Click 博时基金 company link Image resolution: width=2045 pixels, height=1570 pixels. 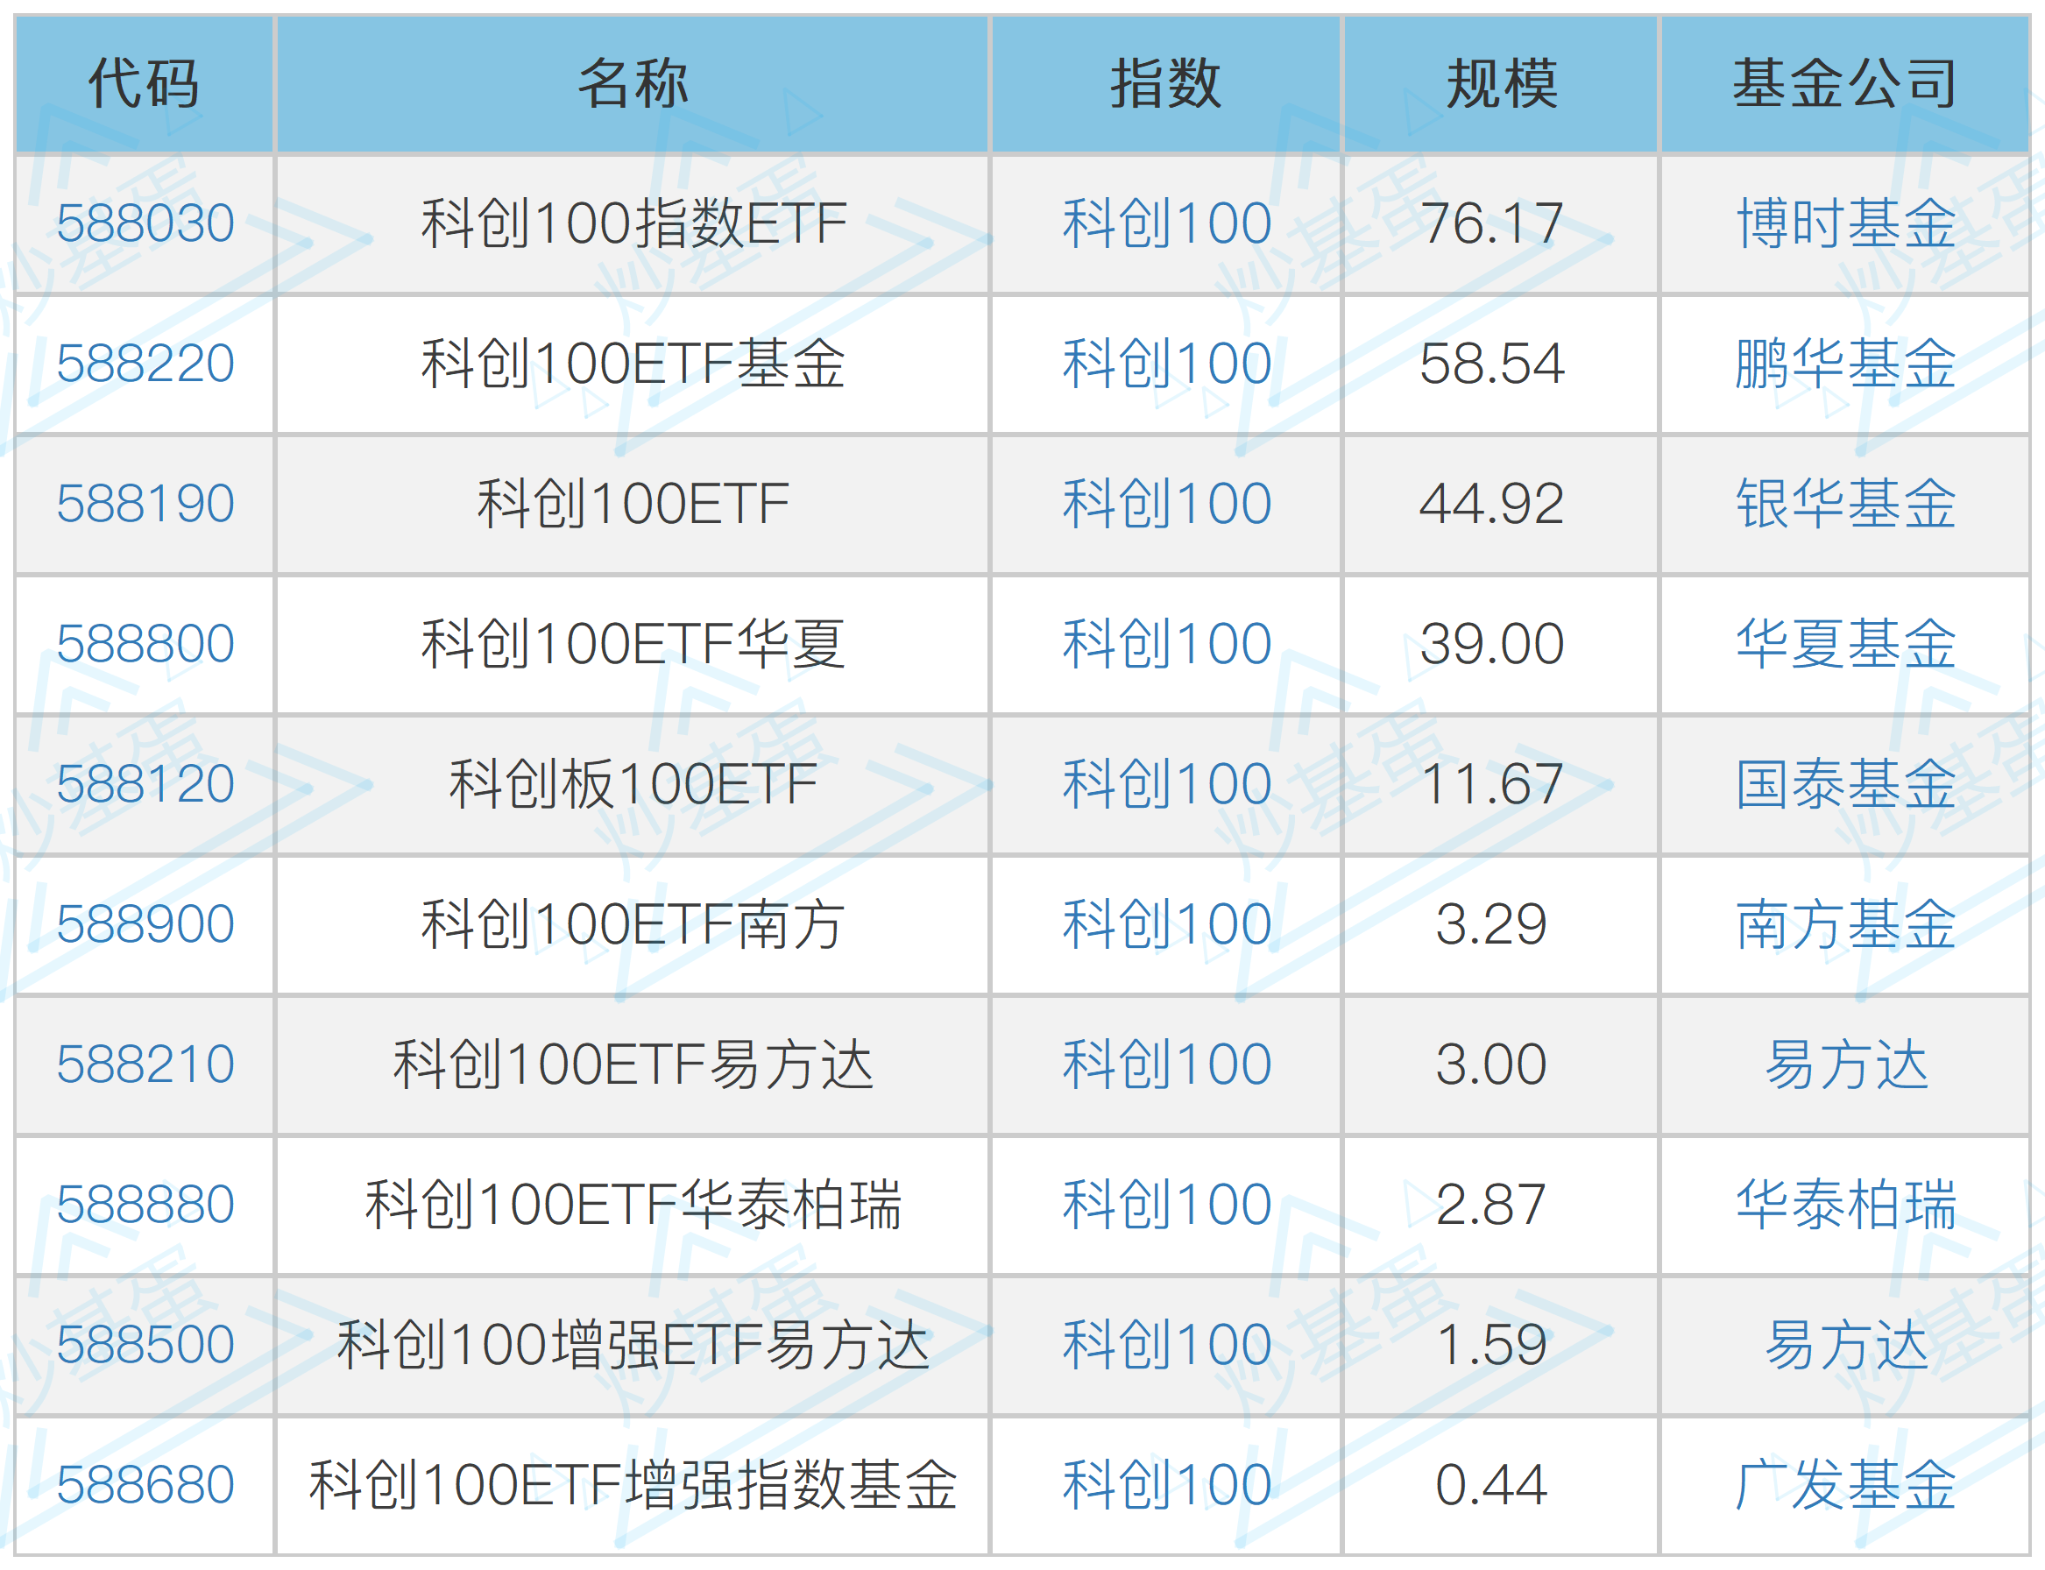tap(1846, 223)
